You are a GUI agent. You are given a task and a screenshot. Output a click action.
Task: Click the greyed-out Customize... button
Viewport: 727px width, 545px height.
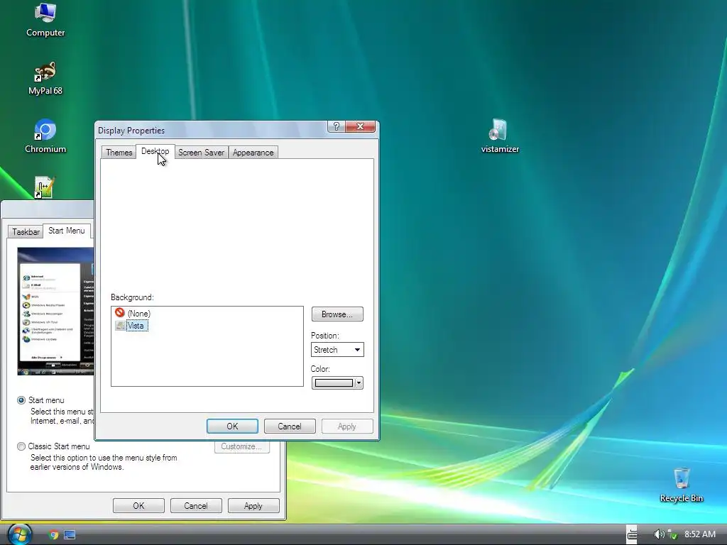(242, 446)
